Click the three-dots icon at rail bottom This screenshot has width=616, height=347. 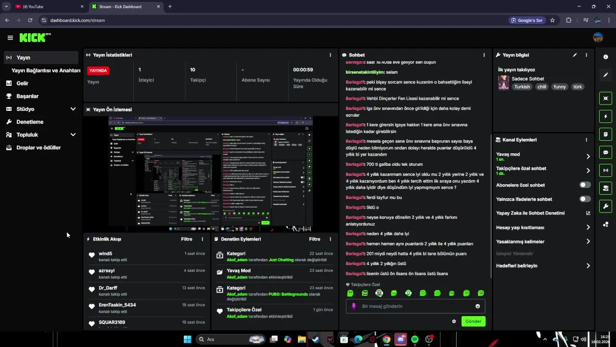coord(605,225)
